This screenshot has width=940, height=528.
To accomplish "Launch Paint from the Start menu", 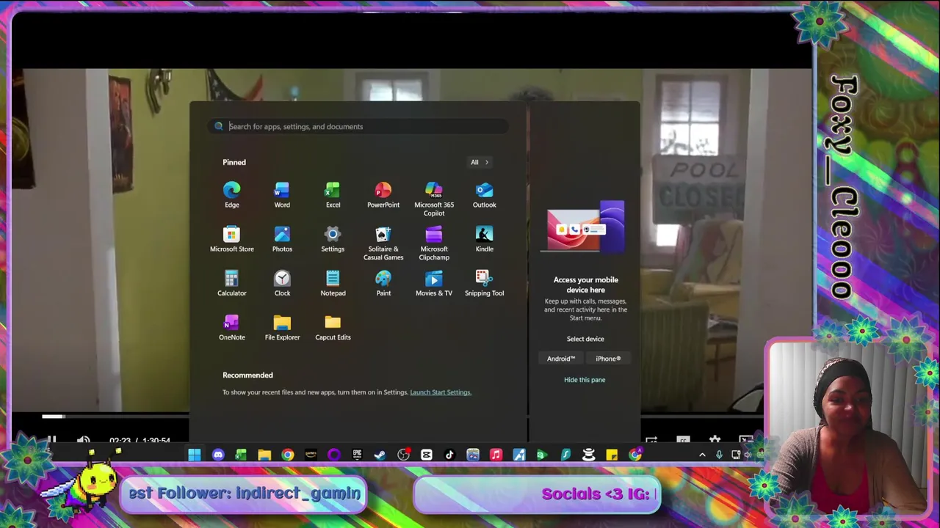I will click(x=383, y=284).
